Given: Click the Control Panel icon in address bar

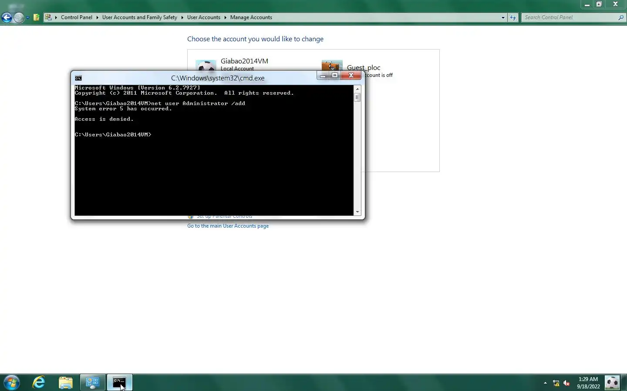Looking at the screenshot, I should [x=48, y=17].
